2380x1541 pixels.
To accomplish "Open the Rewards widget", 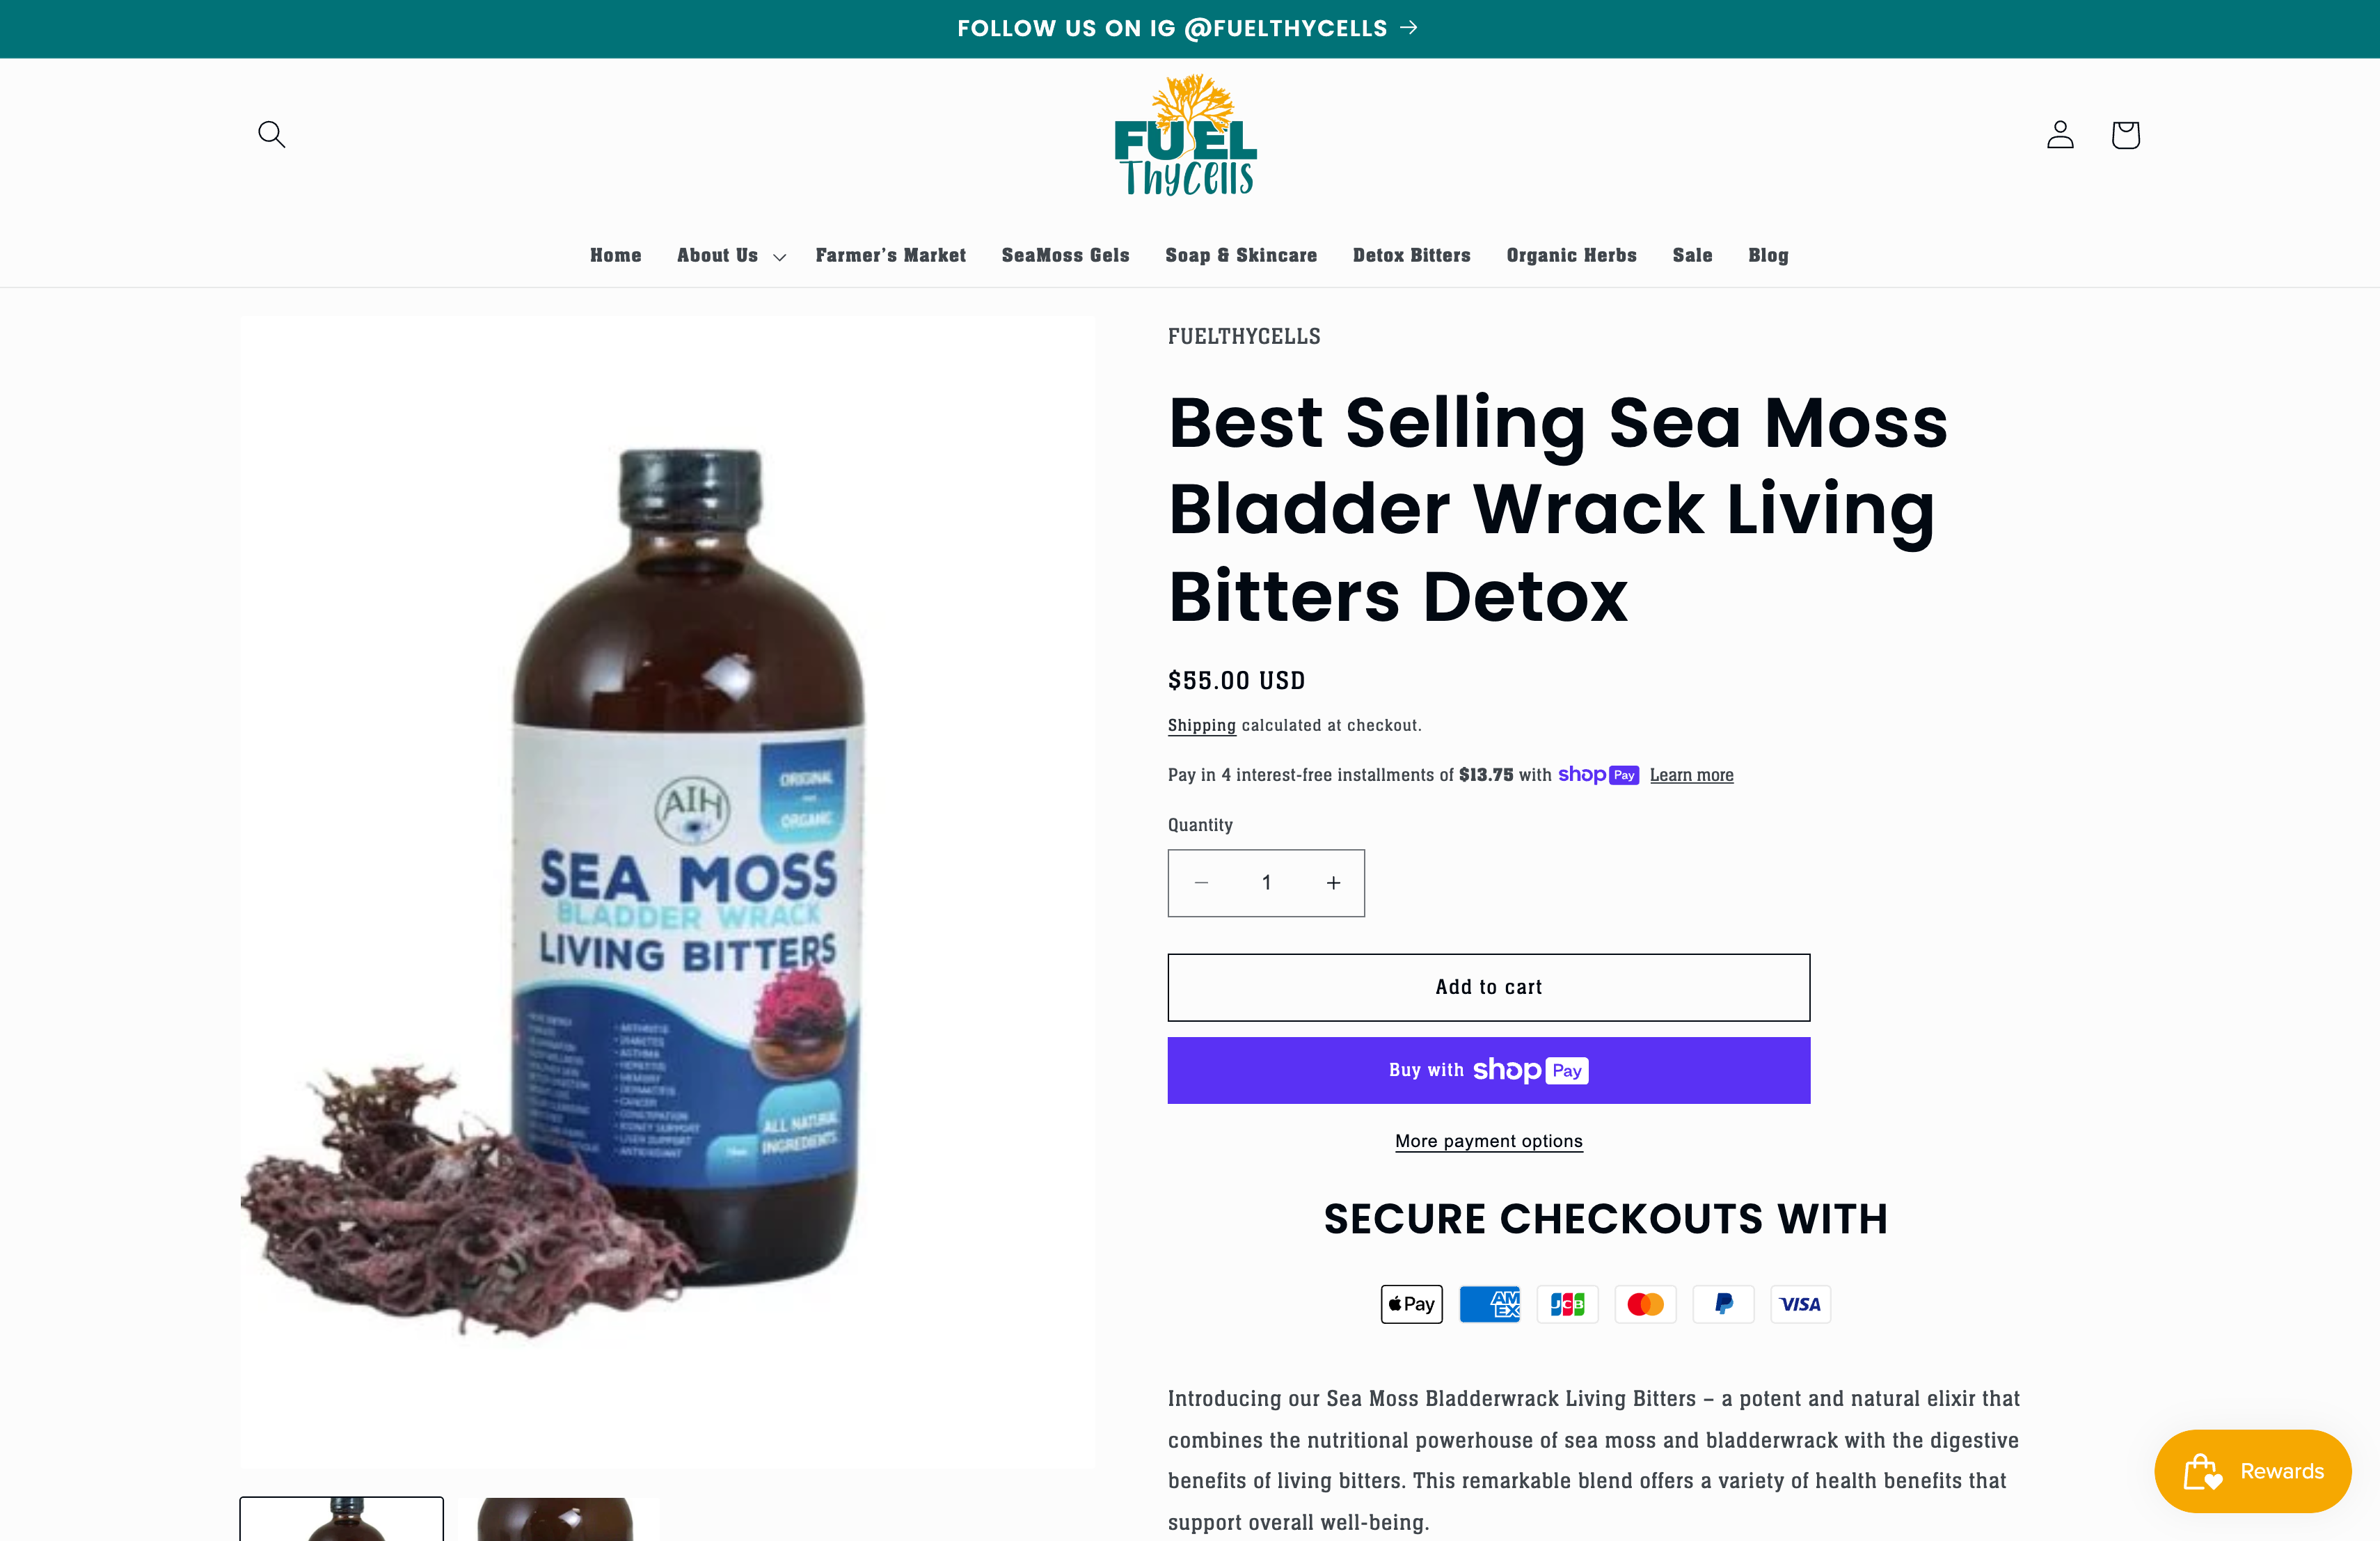I will pos(2252,1470).
